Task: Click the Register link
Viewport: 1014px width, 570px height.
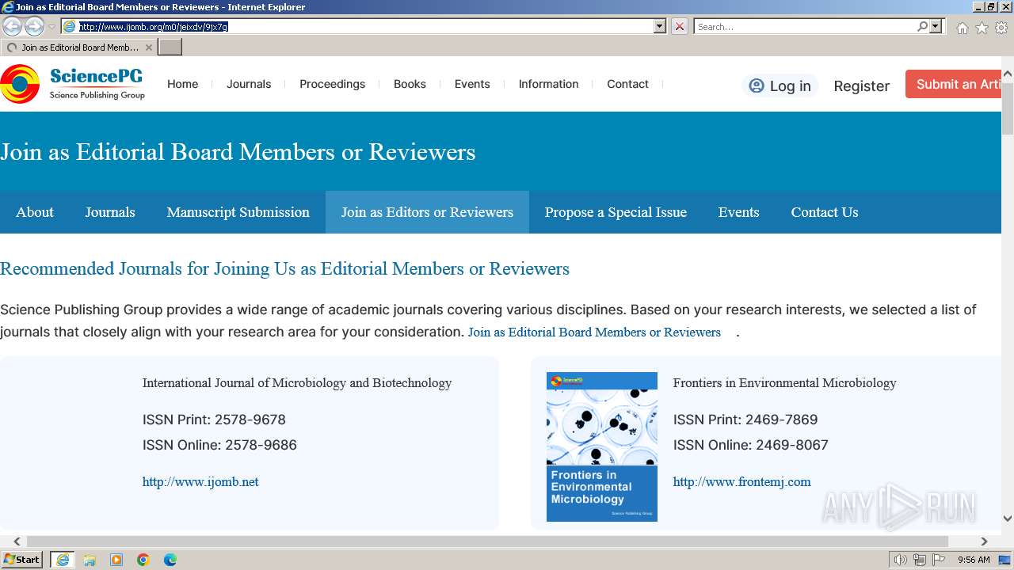Action: click(x=861, y=85)
